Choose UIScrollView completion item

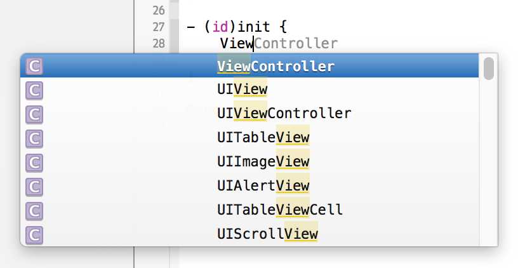click(x=249, y=234)
